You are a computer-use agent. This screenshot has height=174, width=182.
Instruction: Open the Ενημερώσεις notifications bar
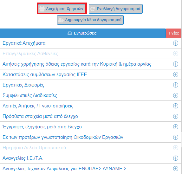point(83,33)
